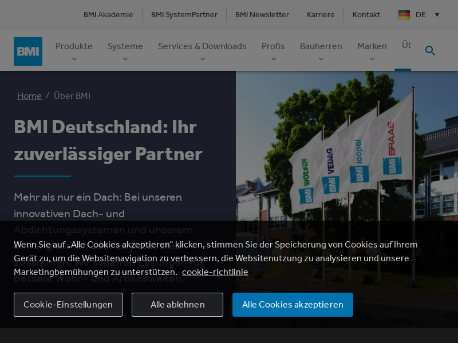The width and height of the screenshot is (458, 343).
Task: Click the German flag icon
Action: pyautogui.click(x=404, y=15)
